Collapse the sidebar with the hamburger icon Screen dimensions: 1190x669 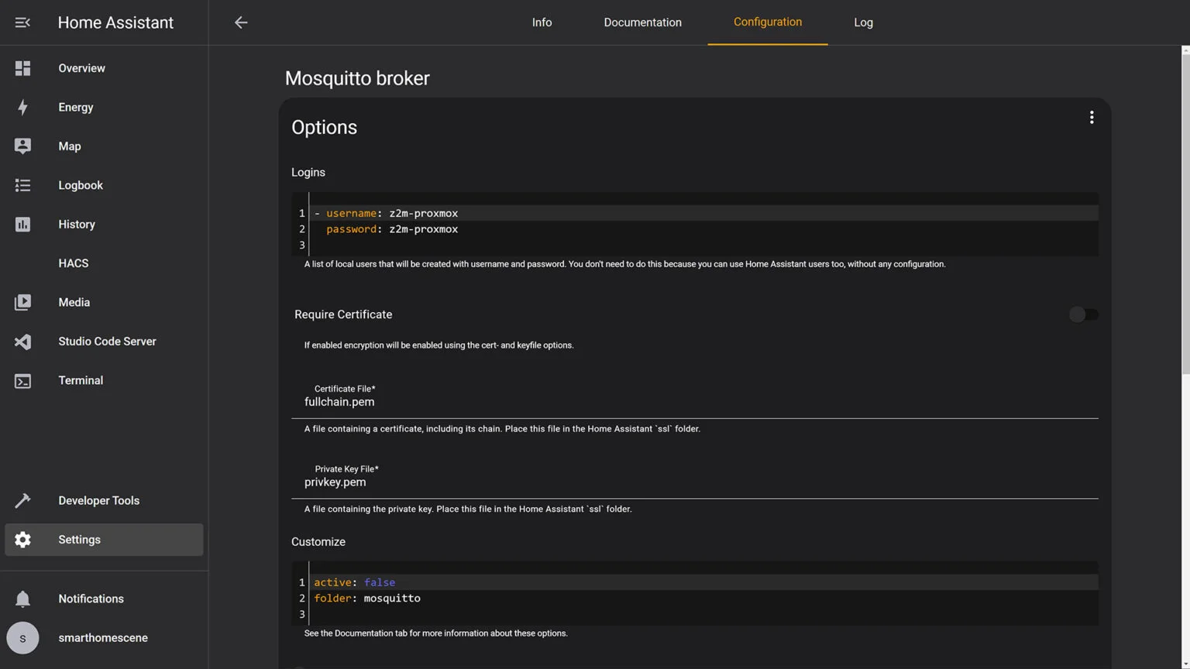(22, 22)
